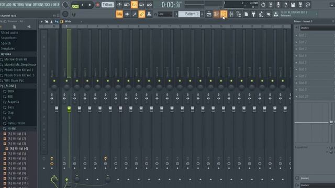Mute mixer Insert 16 track LED
The width and height of the screenshot is (335, 188).
click(221, 81)
